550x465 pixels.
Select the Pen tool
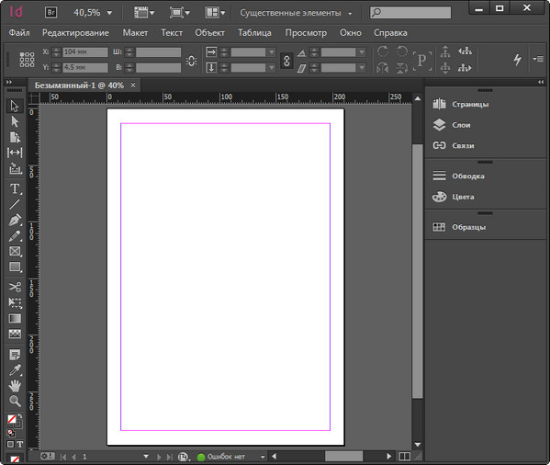(x=15, y=220)
